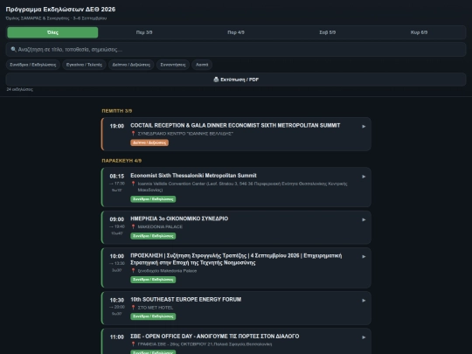Click the location pin for Ioannis Vellidis Convention Center
Image resolution: width=472 pixels, height=354 pixels.
pos(133,184)
